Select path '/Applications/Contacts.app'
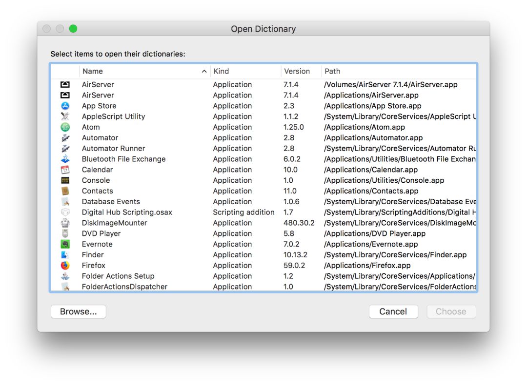Image resolution: width=527 pixels, height=385 pixels. point(371,191)
